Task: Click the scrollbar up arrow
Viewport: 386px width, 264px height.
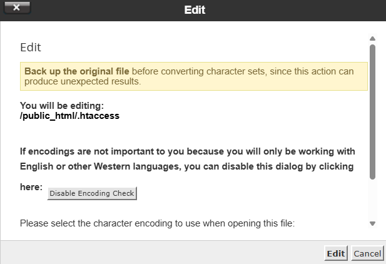Action: (x=372, y=38)
